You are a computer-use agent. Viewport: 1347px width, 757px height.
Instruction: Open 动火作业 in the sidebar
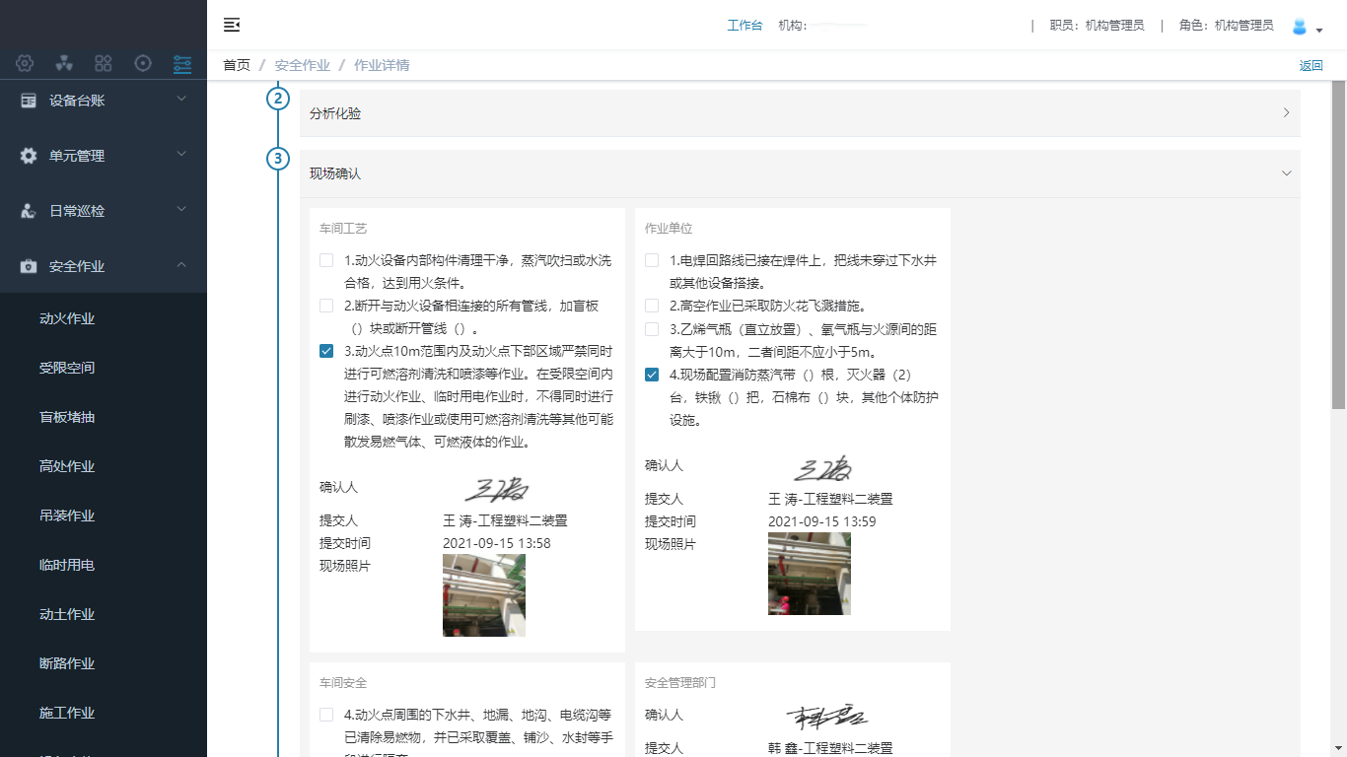tap(67, 318)
